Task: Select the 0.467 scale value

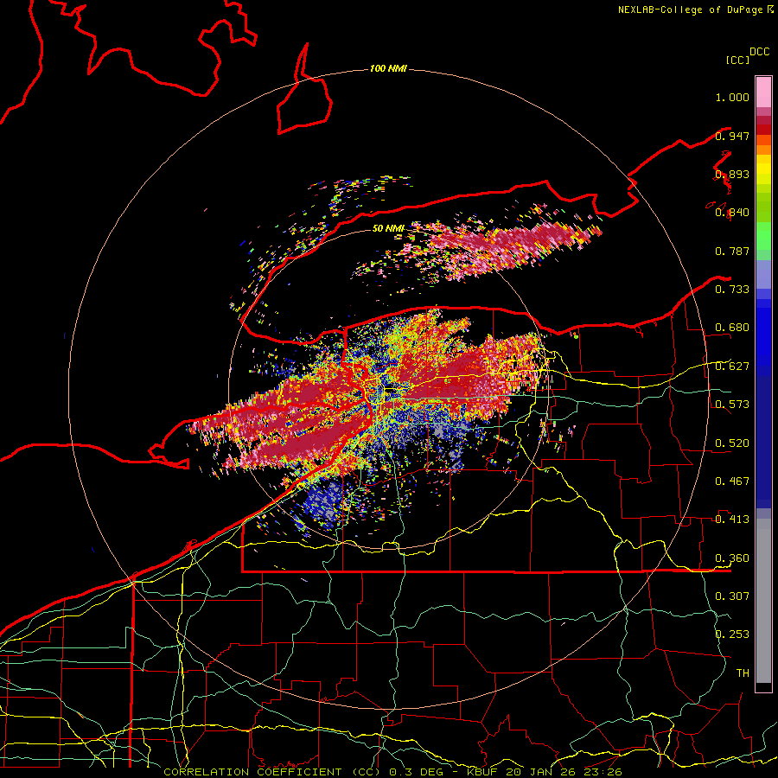Action: [732, 481]
